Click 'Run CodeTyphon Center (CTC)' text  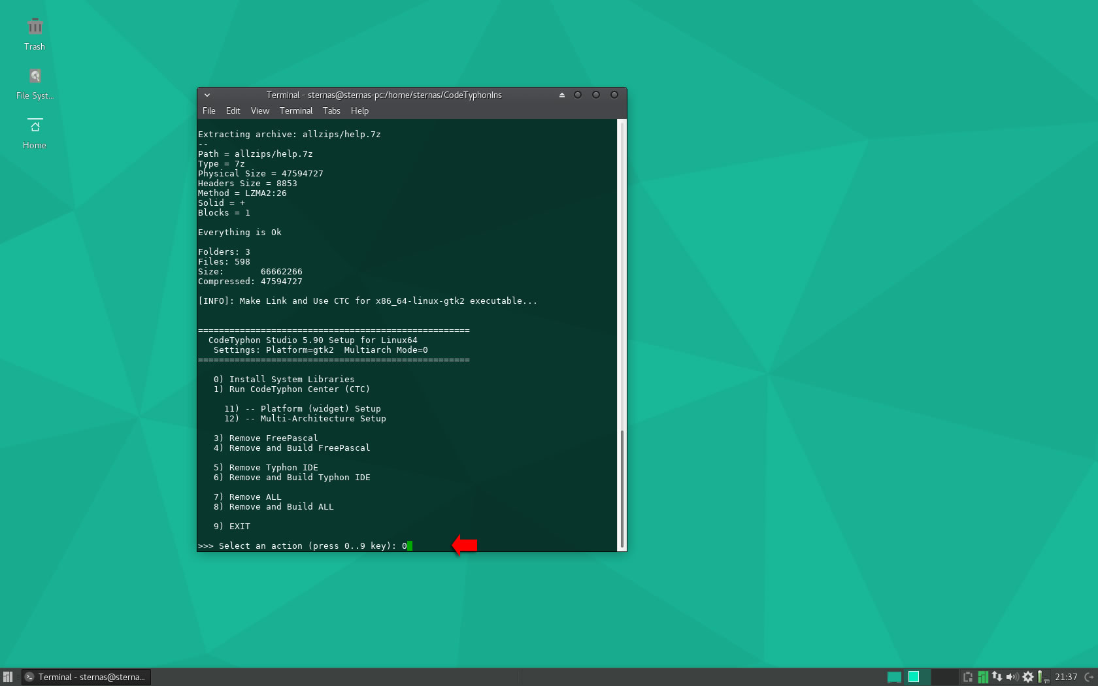[299, 389]
